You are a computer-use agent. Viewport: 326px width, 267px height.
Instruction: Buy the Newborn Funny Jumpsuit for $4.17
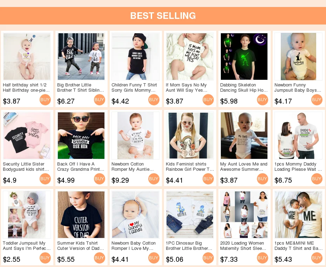pos(317,100)
